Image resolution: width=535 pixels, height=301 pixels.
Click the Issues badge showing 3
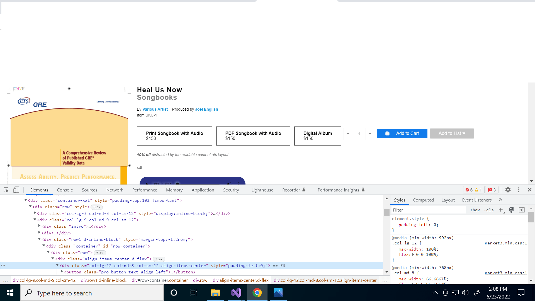pyautogui.click(x=492, y=190)
